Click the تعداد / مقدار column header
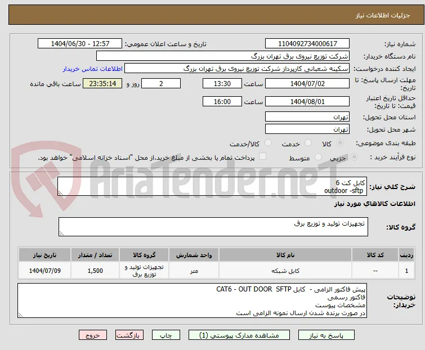Screen dimensions: 425x350 pyautogui.click(x=95, y=255)
